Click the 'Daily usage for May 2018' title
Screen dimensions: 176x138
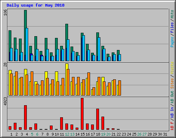35,5
